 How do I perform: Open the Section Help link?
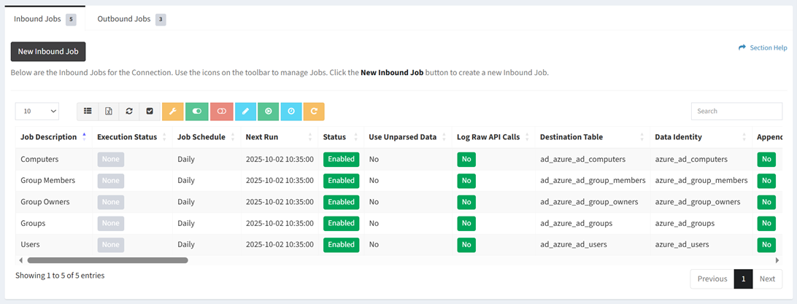[763, 48]
